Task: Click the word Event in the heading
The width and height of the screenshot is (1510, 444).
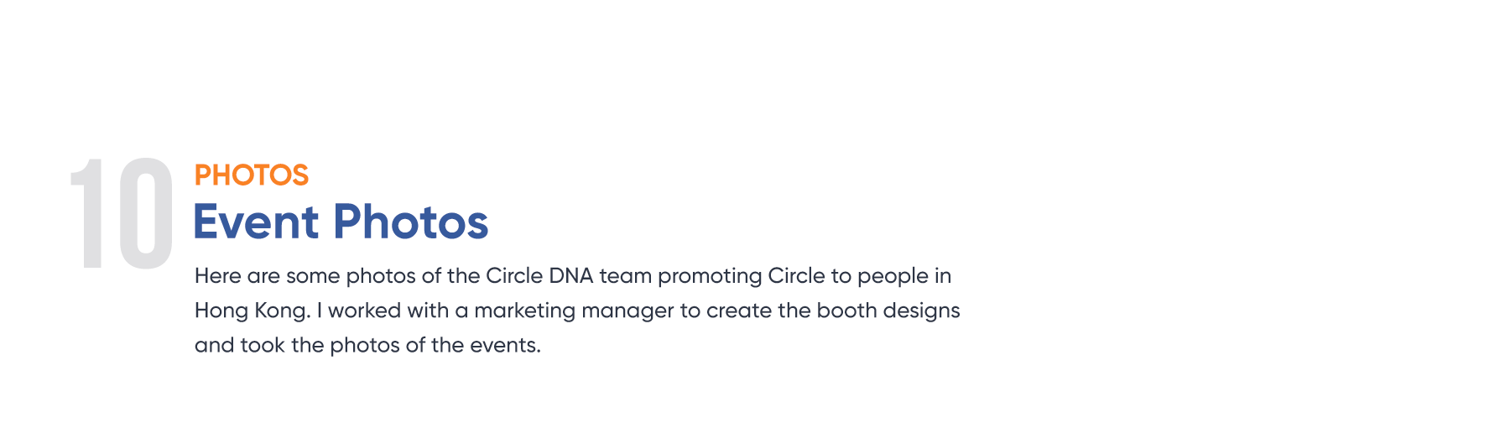Action: (257, 222)
